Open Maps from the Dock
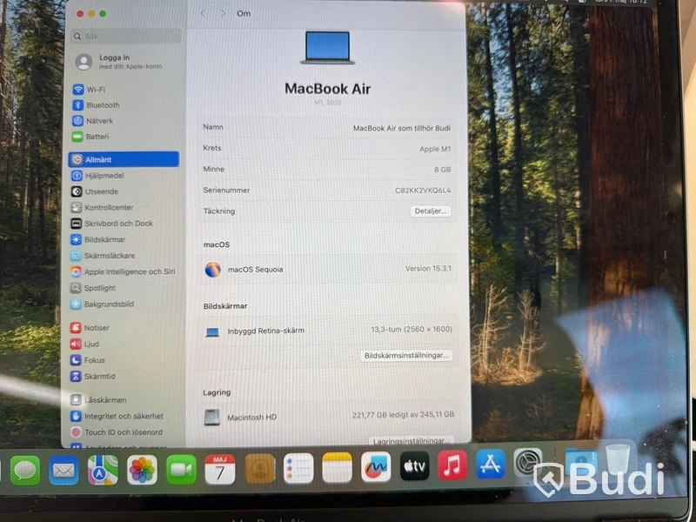Image resolution: width=696 pixels, height=522 pixels. [x=103, y=470]
